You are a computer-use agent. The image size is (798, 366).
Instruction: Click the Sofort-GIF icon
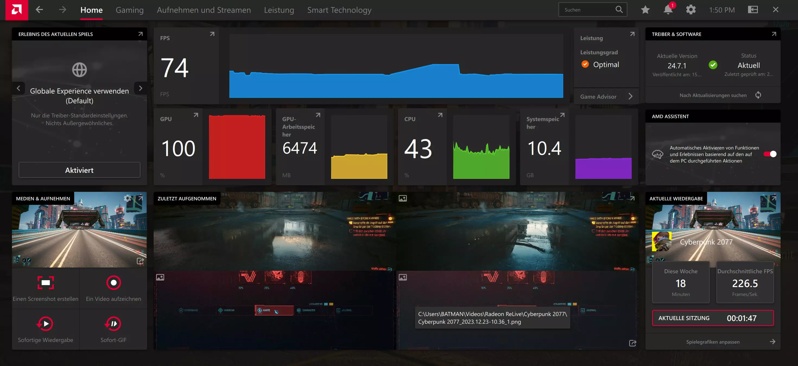(113, 324)
